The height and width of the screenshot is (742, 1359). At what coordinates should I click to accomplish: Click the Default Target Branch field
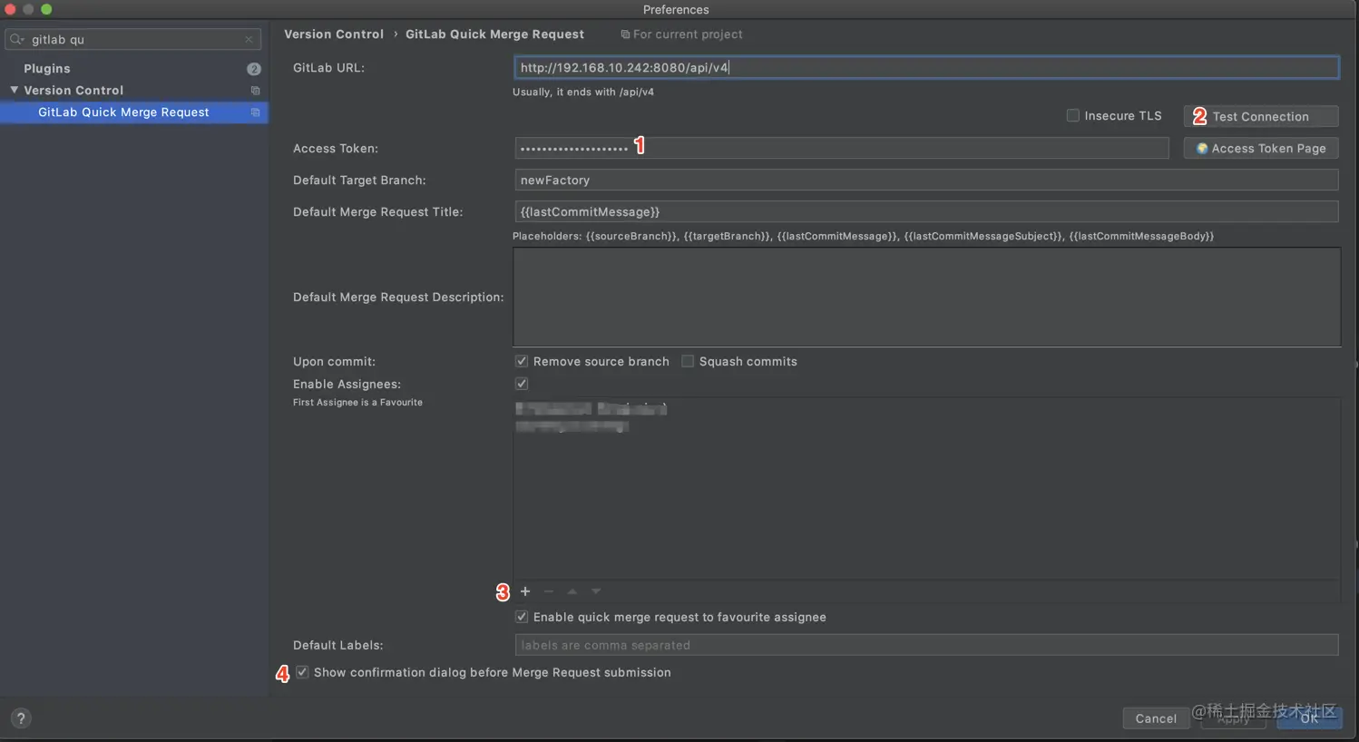click(926, 180)
